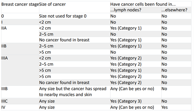Select the Size of cancer header cell

52,4
